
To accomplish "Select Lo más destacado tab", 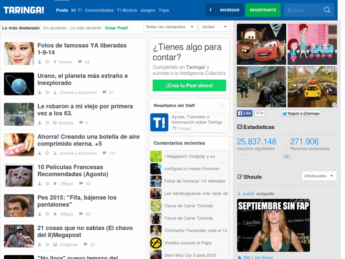I will click(21, 28).
